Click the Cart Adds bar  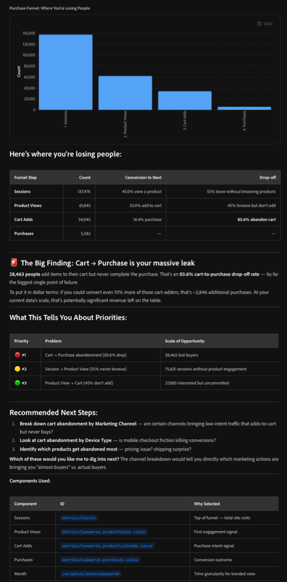point(185,100)
